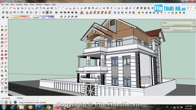Open the Camera menu
The height and width of the screenshot is (110, 196).
pos(19,5)
